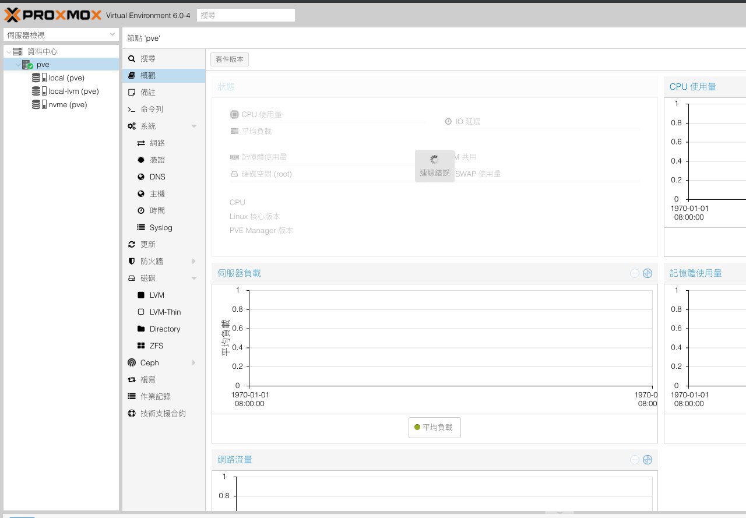Click the 作業記錄 task history icon
The image size is (746, 518).
point(132,397)
